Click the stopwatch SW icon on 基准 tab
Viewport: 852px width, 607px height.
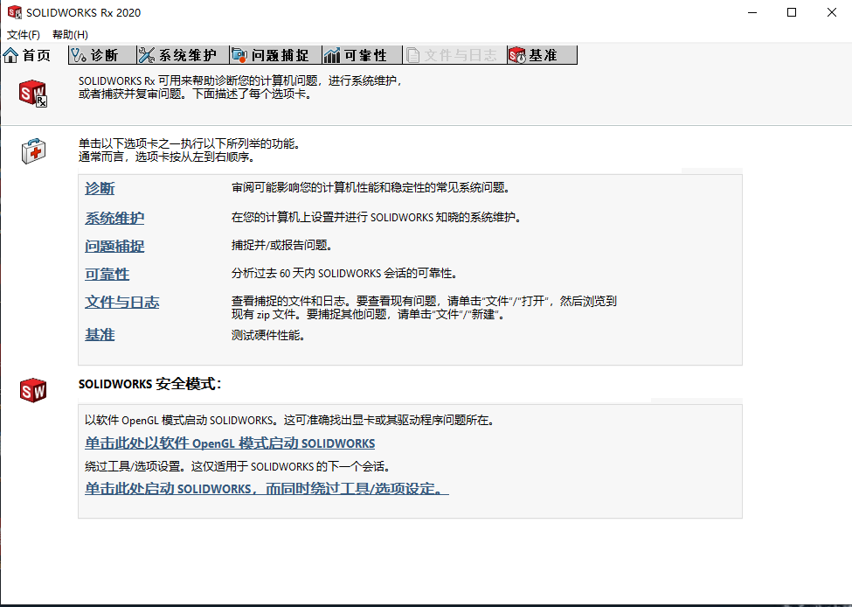[x=517, y=55]
